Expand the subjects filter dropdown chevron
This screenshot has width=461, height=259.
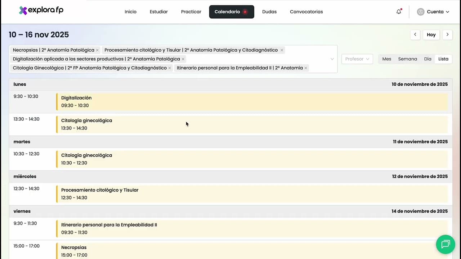pos(332,59)
